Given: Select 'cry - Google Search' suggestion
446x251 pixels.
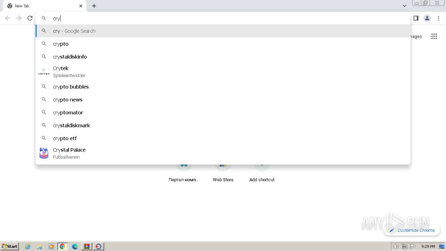Looking at the screenshot, I should coord(223,31).
